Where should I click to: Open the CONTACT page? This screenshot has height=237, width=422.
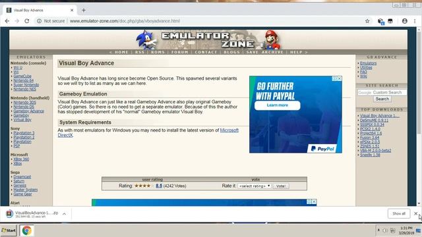(x=206, y=52)
